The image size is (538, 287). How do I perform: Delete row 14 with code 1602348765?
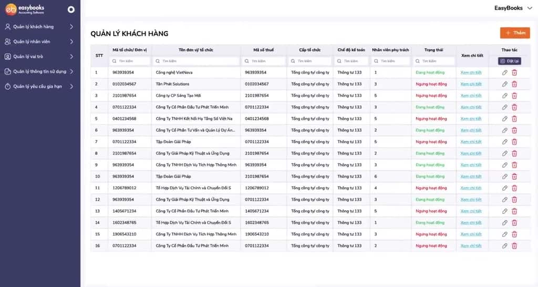514,223
